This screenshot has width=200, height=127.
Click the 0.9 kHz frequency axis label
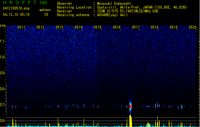pyautogui.click(x=3, y=73)
